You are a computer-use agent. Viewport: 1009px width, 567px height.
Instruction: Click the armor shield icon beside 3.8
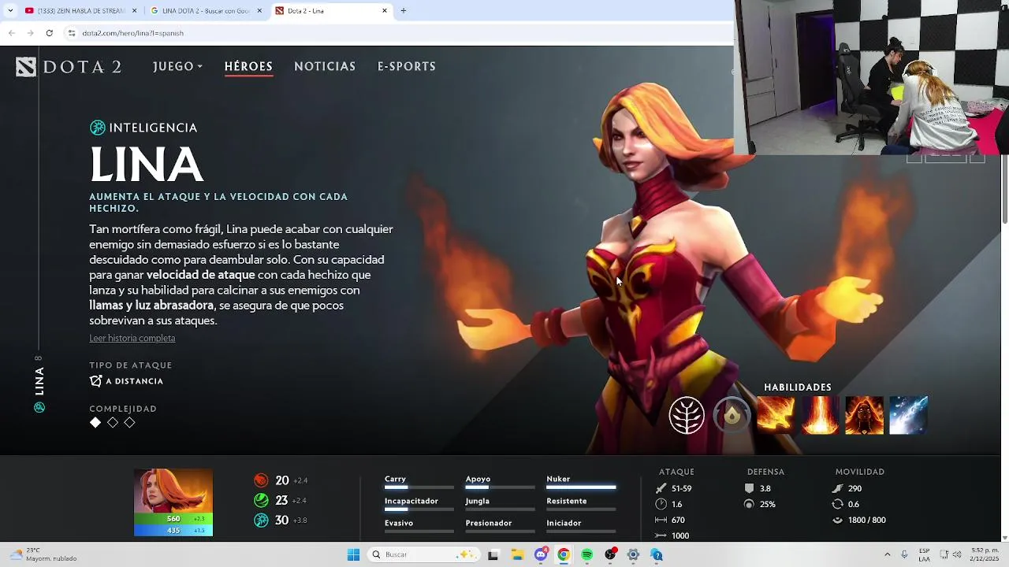click(749, 488)
